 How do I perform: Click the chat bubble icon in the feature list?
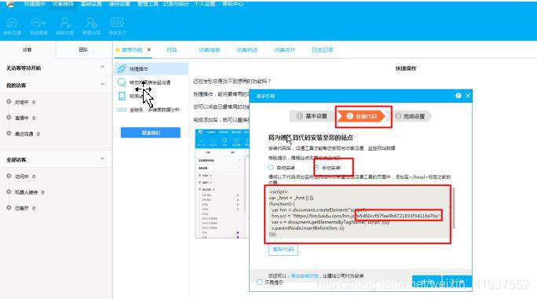click(x=122, y=82)
